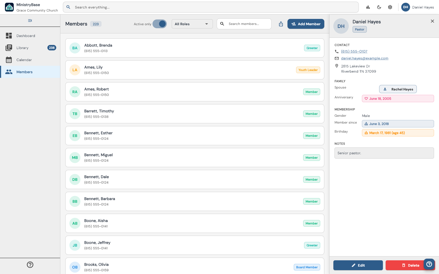Image resolution: width=439 pixels, height=274 pixels.
Task: Open floating help button near Delete
Action: click(x=429, y=264)
